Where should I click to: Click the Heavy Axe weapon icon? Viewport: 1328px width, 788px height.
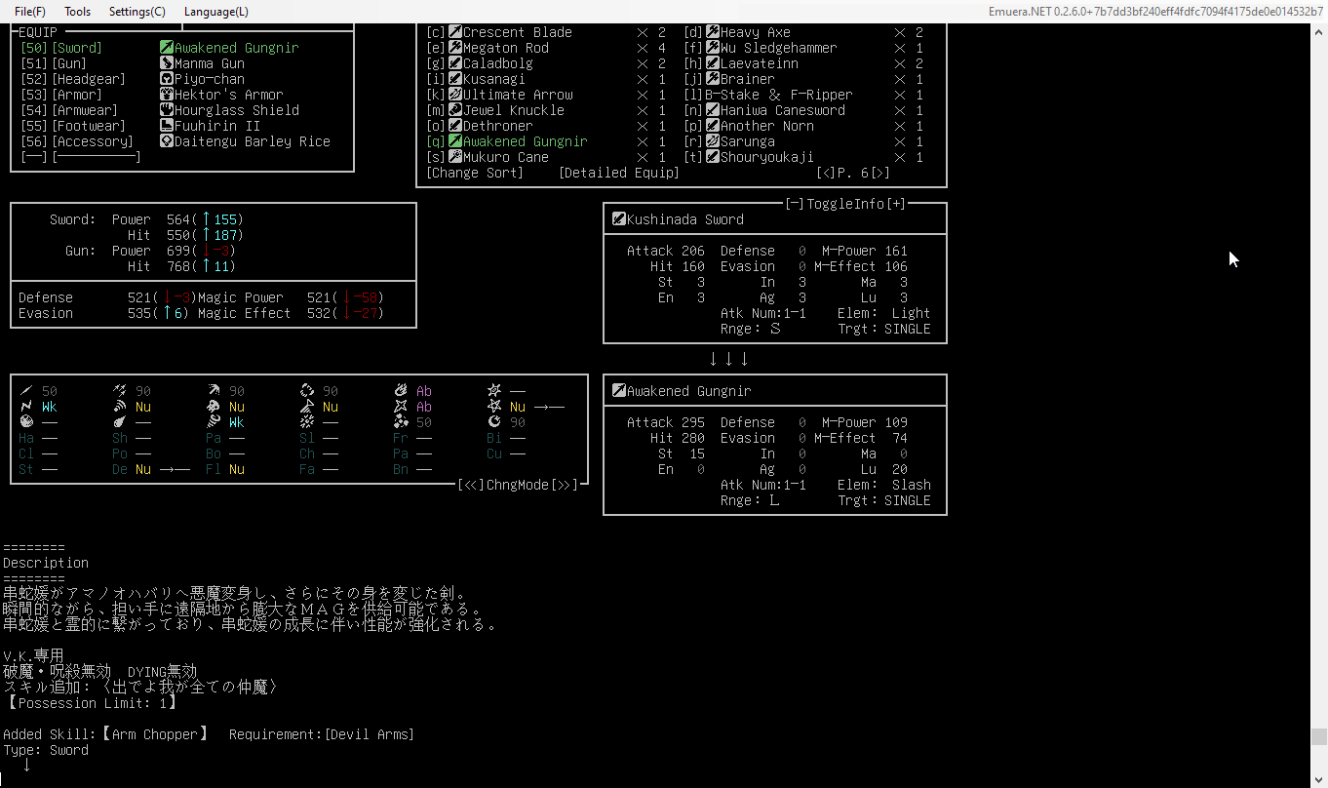click(x=713, y=32)
